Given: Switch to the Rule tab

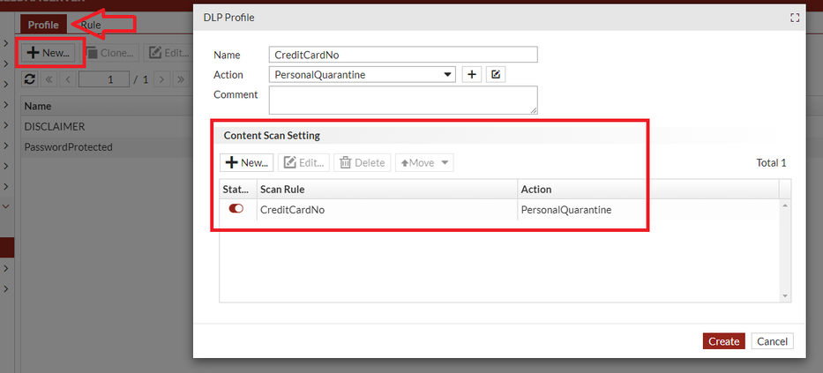Looking at the screenshot, I should coord(91,25).
